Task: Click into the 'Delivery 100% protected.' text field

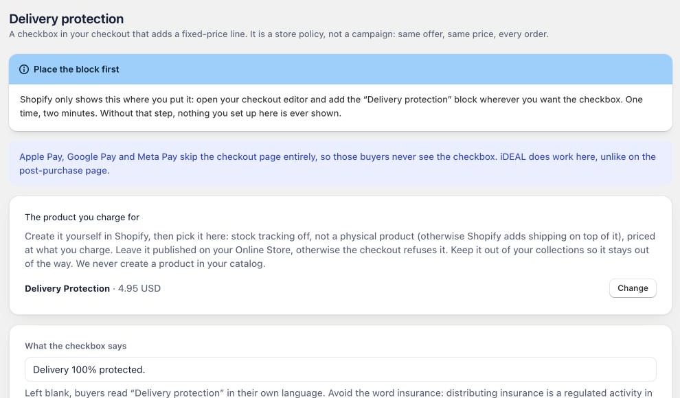Action: tap(341, 369)
